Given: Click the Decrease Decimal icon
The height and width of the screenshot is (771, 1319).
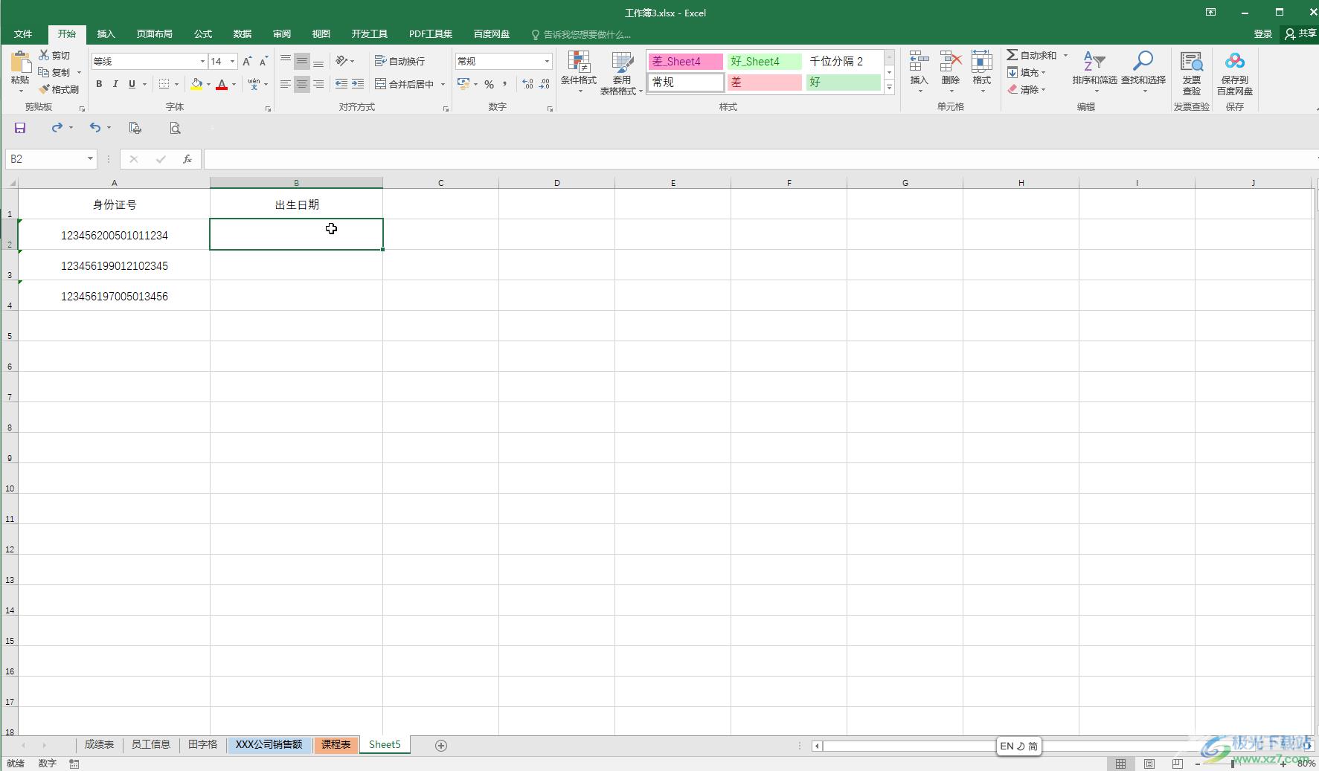Looking at the screenshot, I should (x=545, y=84).
